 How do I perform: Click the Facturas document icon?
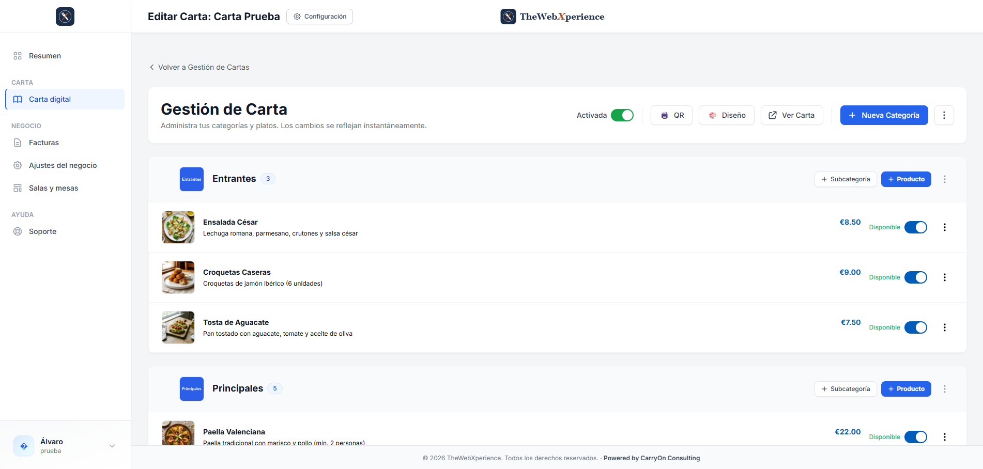[x=18, y=143]
